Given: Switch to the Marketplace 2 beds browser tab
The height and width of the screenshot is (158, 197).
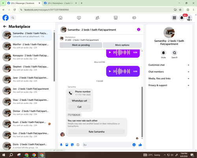Looking at the screenshot, I should (60, 3).
